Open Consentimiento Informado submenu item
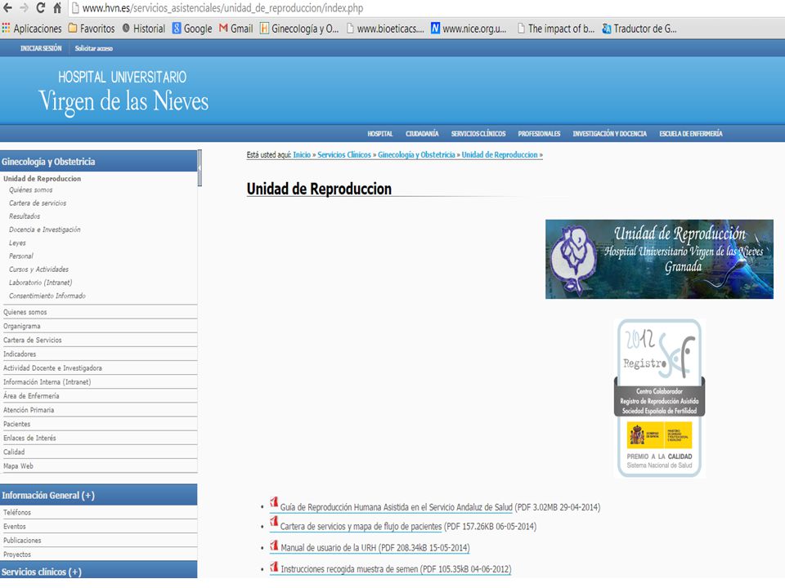The height and width of the screenshot is (588, 785). pyautogui.click(x=47, y=296)
